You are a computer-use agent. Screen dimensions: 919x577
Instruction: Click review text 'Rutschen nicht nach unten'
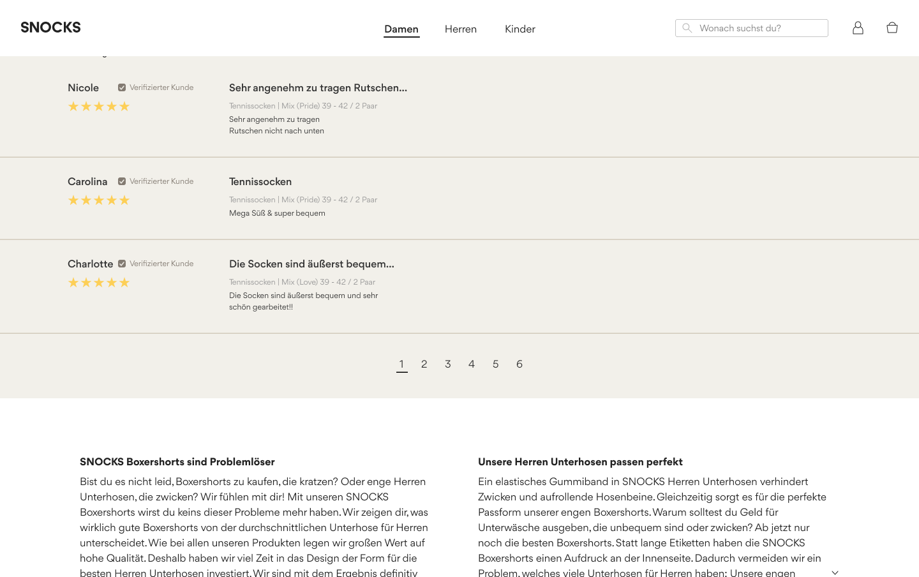276,131
